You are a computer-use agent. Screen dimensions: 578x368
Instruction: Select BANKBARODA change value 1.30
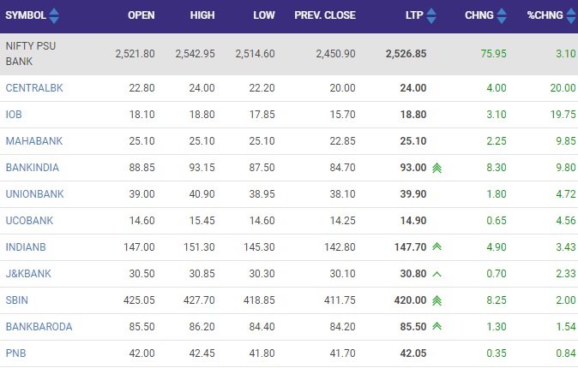[x=497, y=326]
